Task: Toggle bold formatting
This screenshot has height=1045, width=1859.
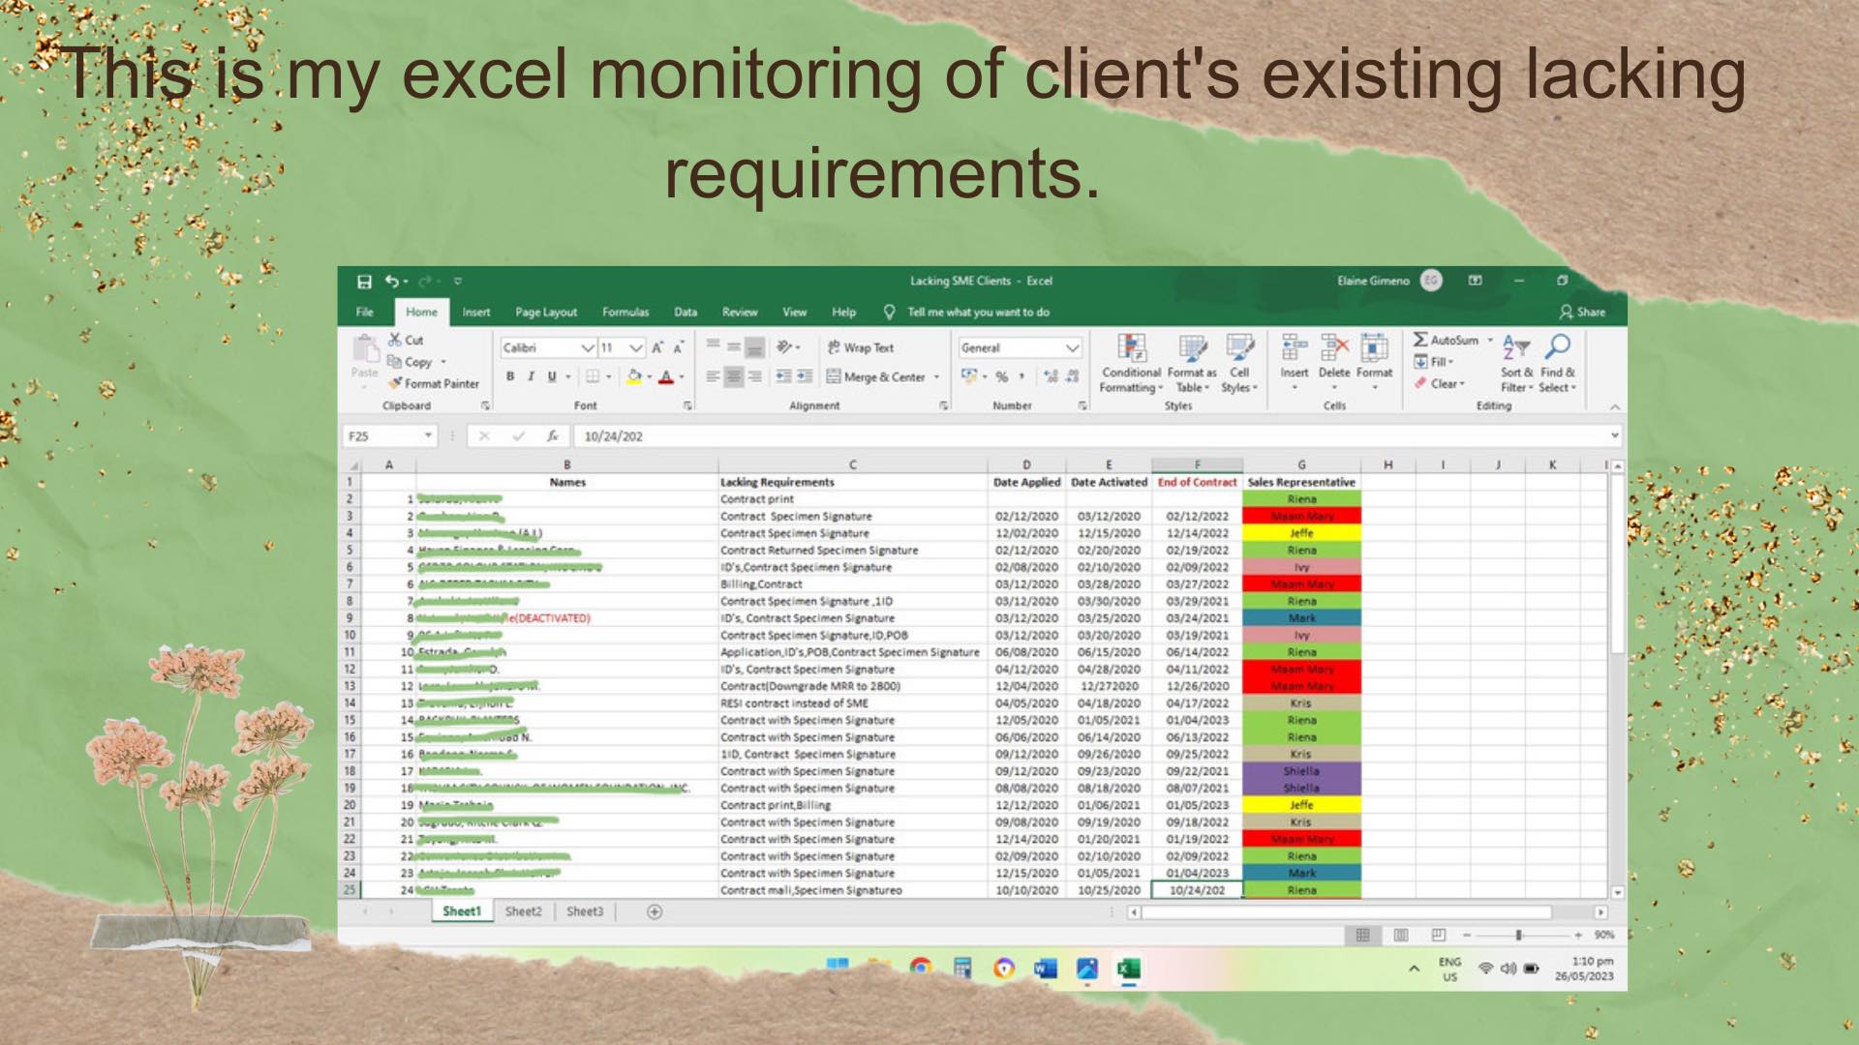Action: pos(510,376)
